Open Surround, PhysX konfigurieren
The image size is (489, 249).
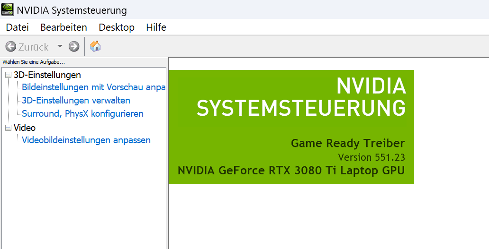pos(82,114)
